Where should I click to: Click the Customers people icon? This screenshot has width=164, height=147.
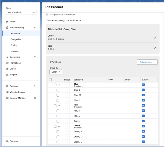[x=7, y=57]
